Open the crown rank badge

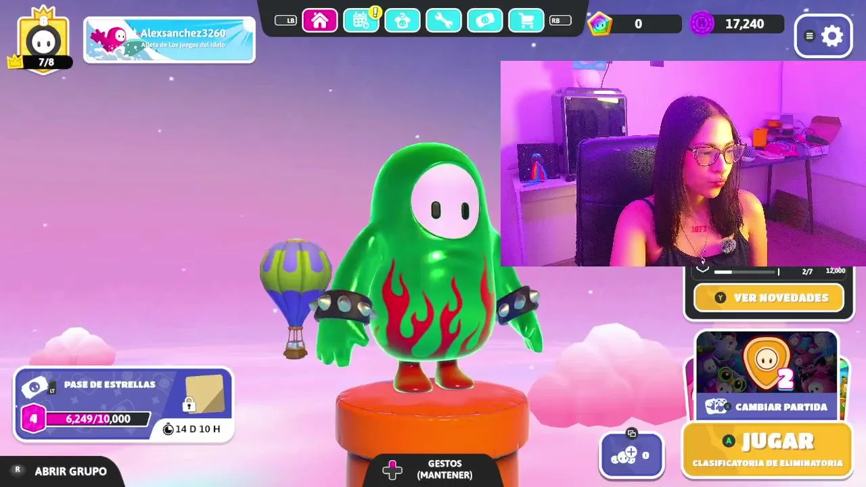pyautogui.click(x=43, y=39)
